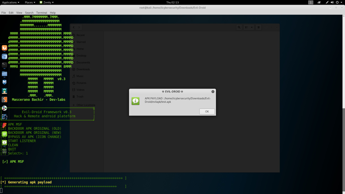Open the Help menu in terminal
This screenshot has height=194, width=345.
53,13
